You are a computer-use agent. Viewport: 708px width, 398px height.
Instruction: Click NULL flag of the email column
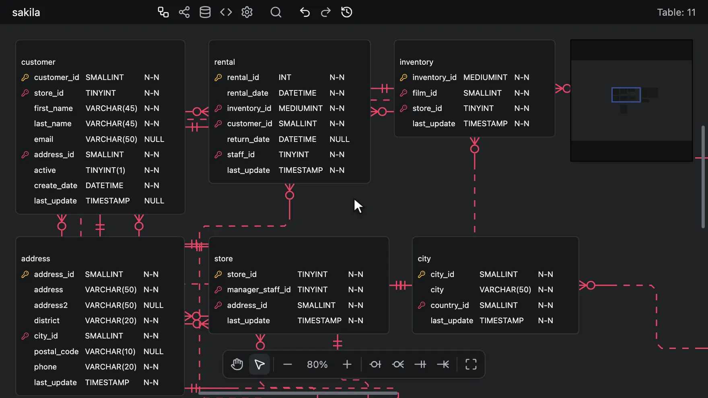[154, 139]
